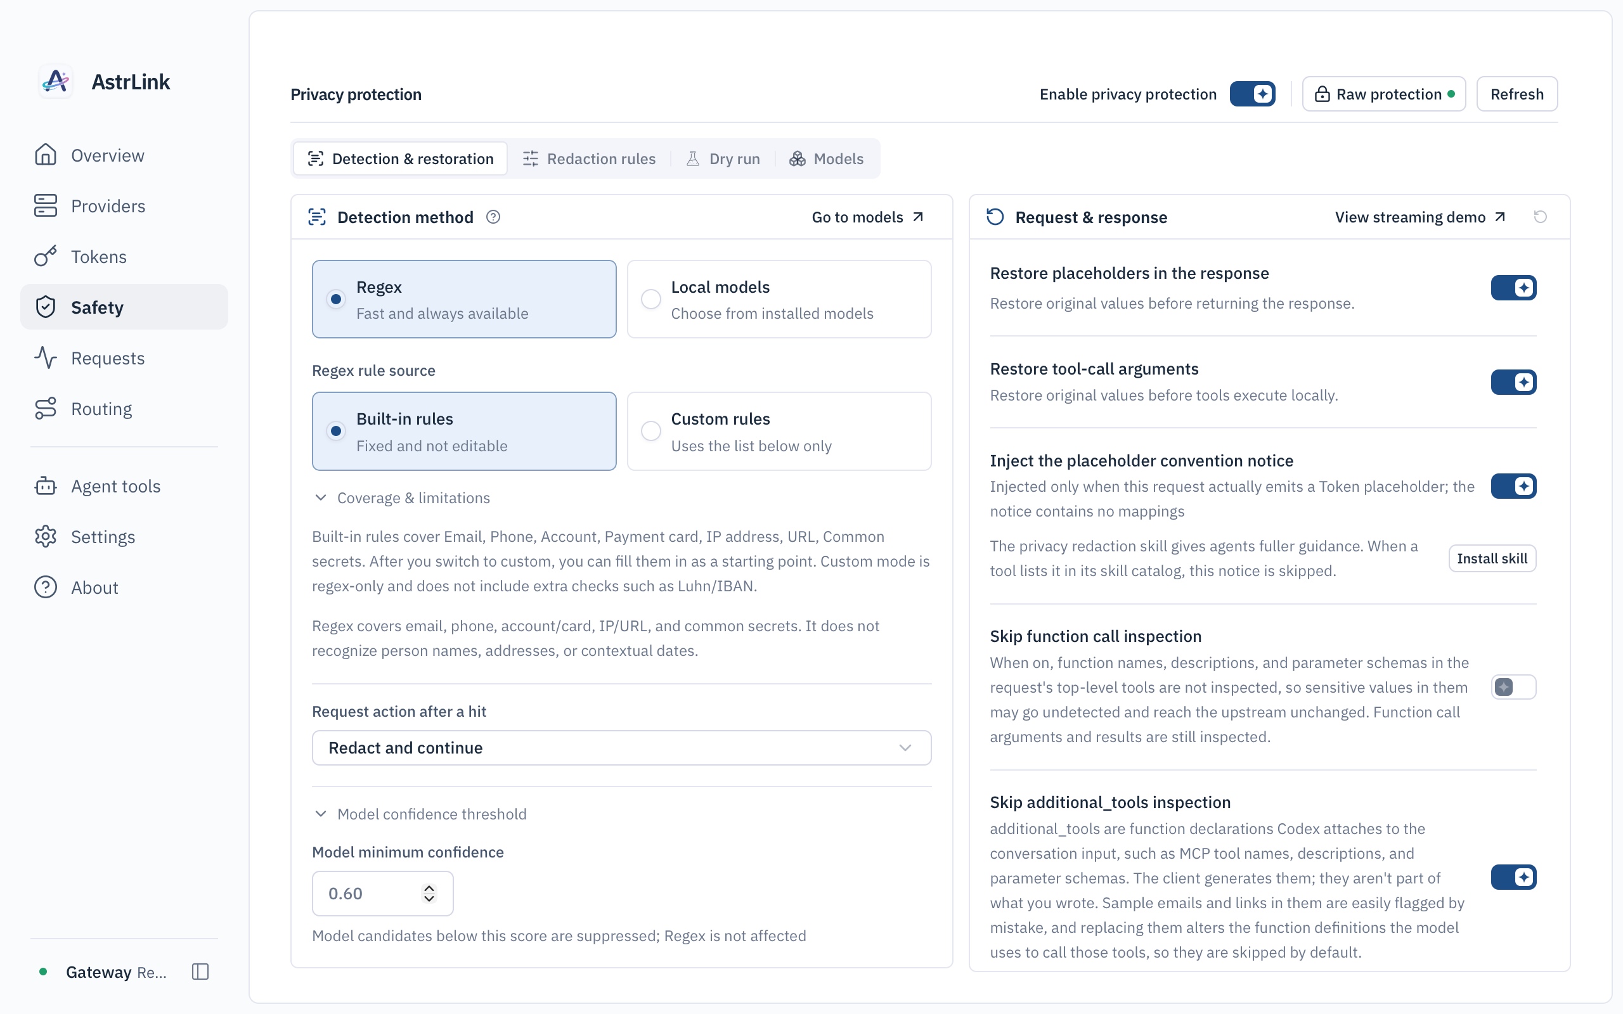The image size is (1623, 1014).
Task: Open the Redact and continue dropdown
Action: coord(621,748)
